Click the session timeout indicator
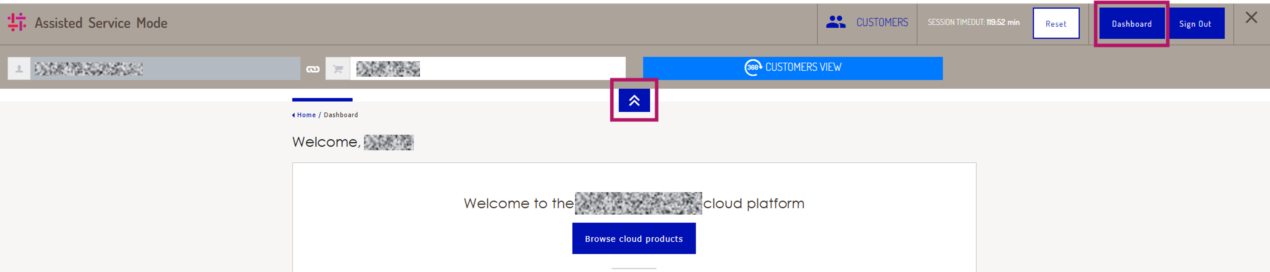The width and height of the screenshot is (1270, 272). click(973, 22)
